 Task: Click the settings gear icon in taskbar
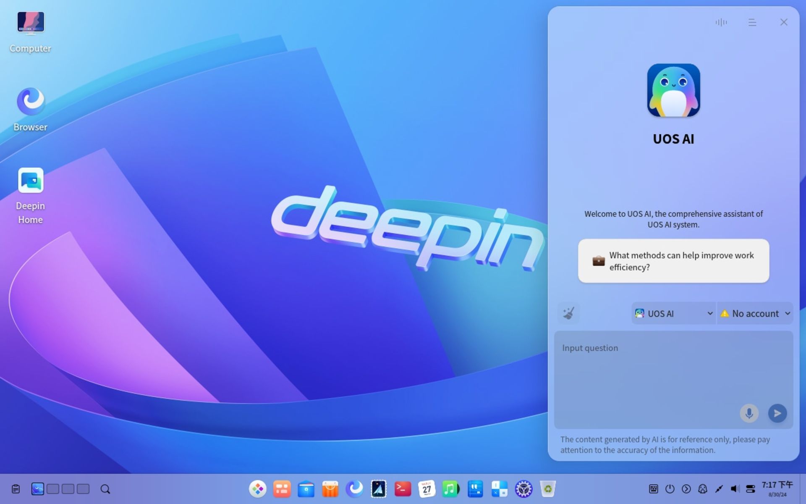523,489
